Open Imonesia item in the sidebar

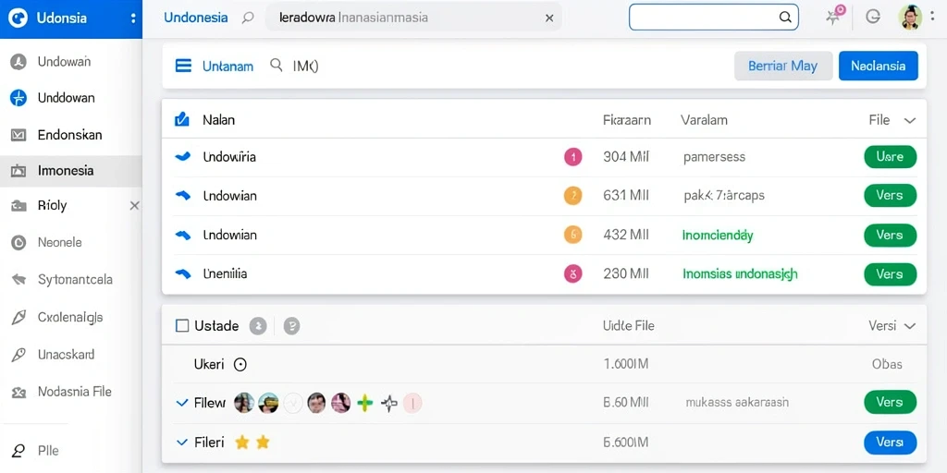coord(70,171)
